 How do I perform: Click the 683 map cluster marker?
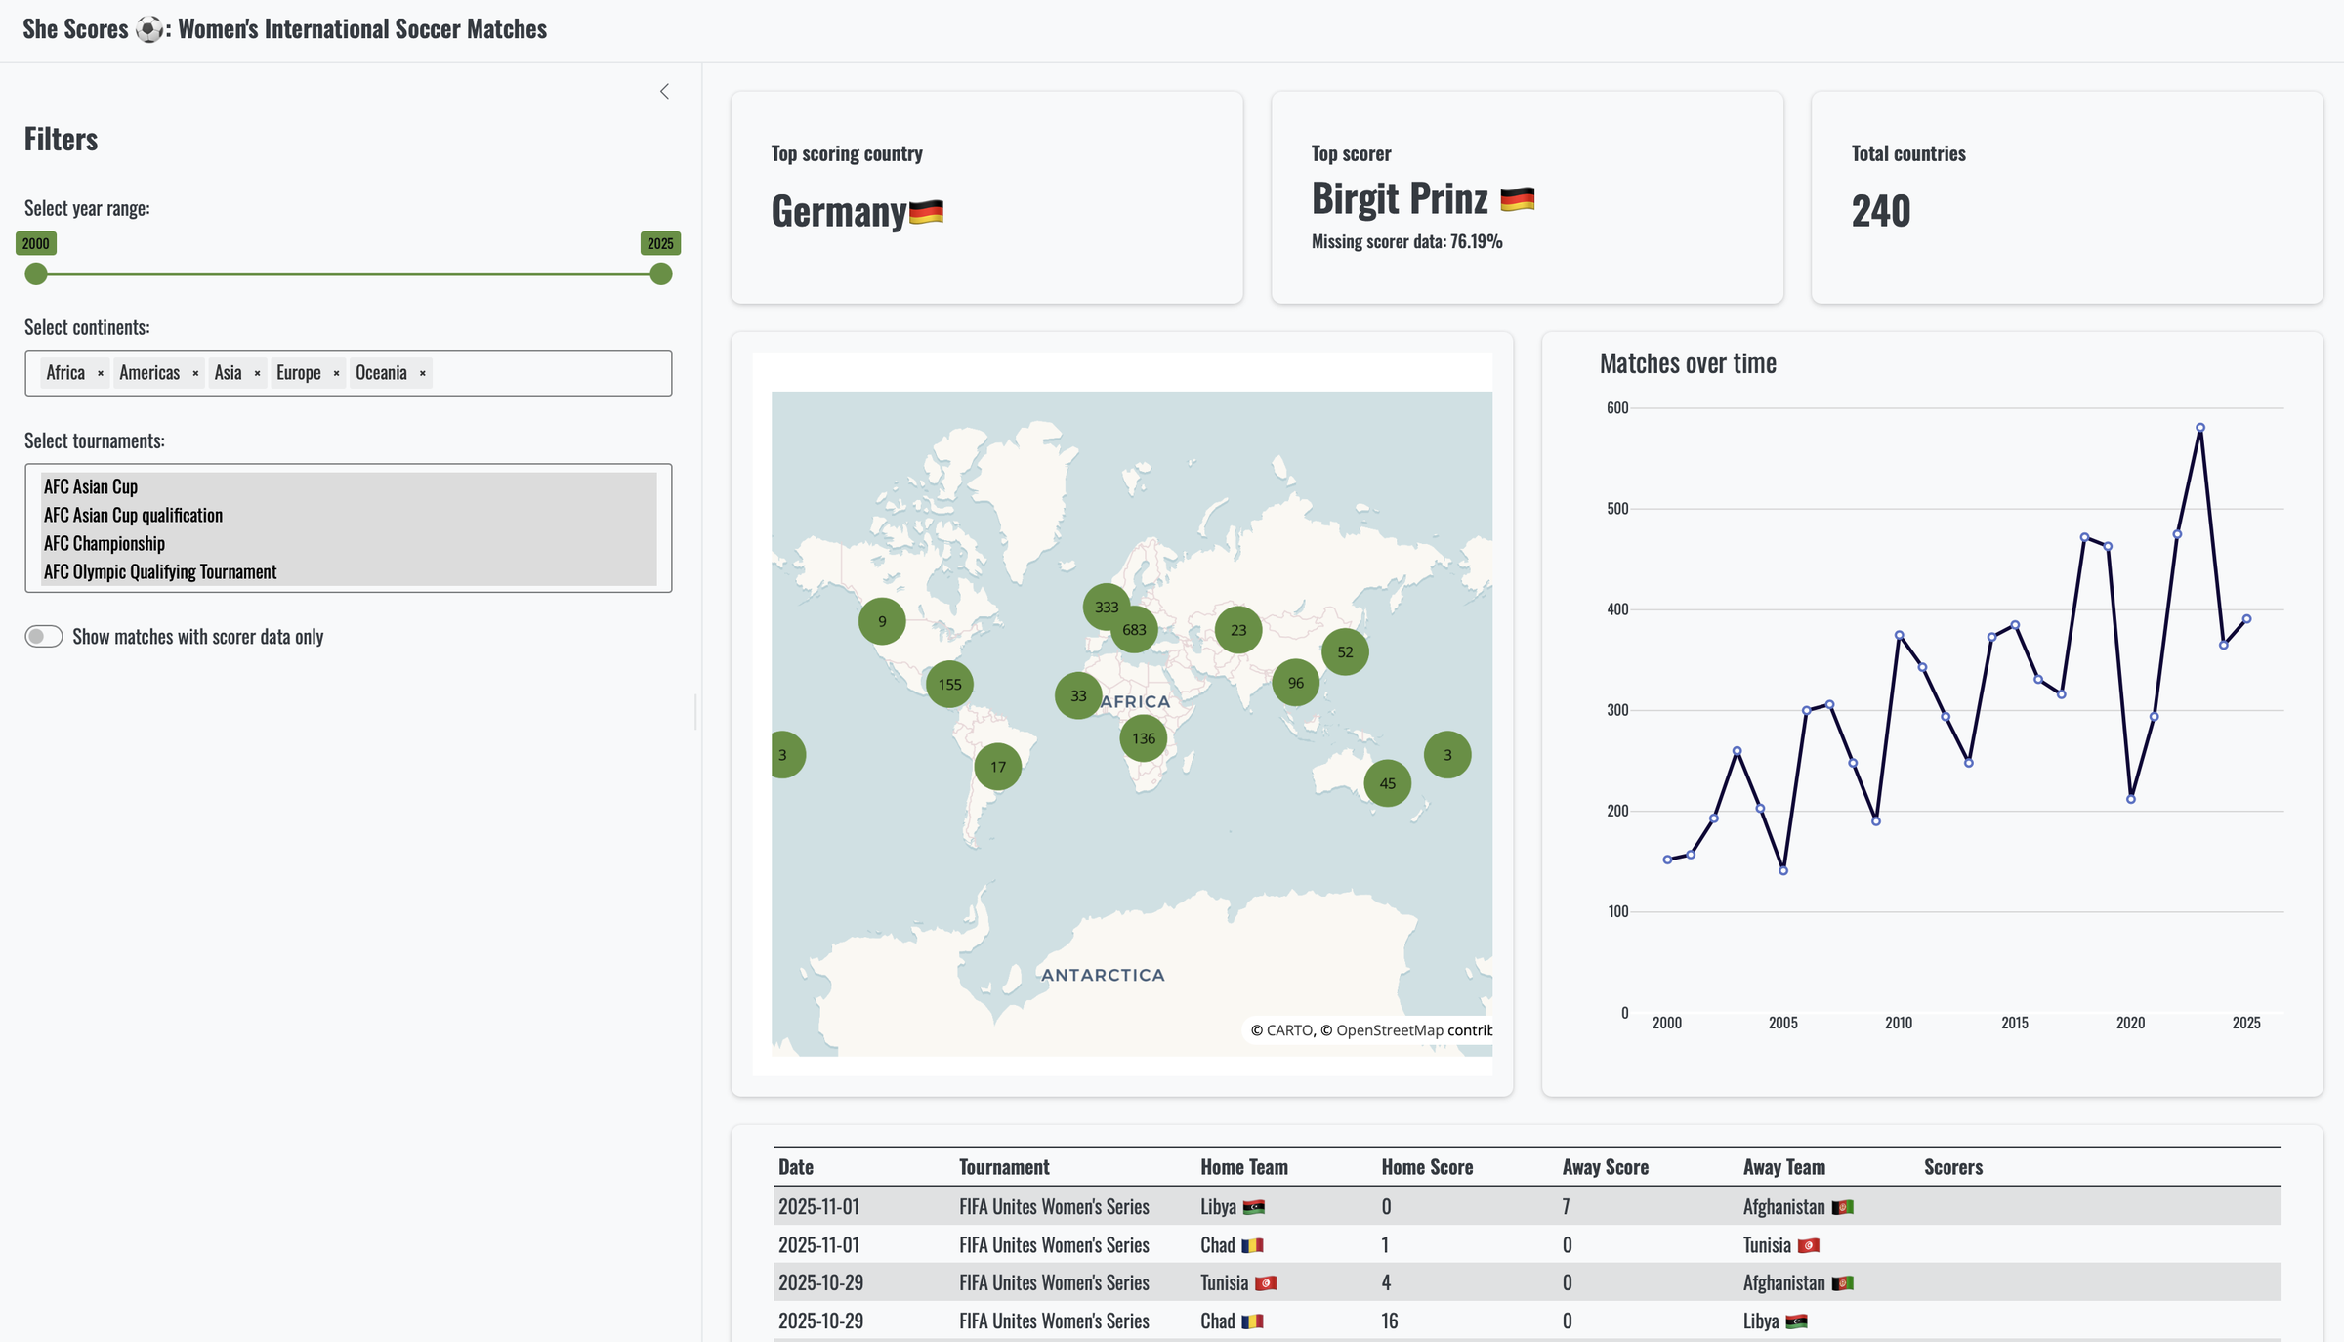coord(1134,630)
